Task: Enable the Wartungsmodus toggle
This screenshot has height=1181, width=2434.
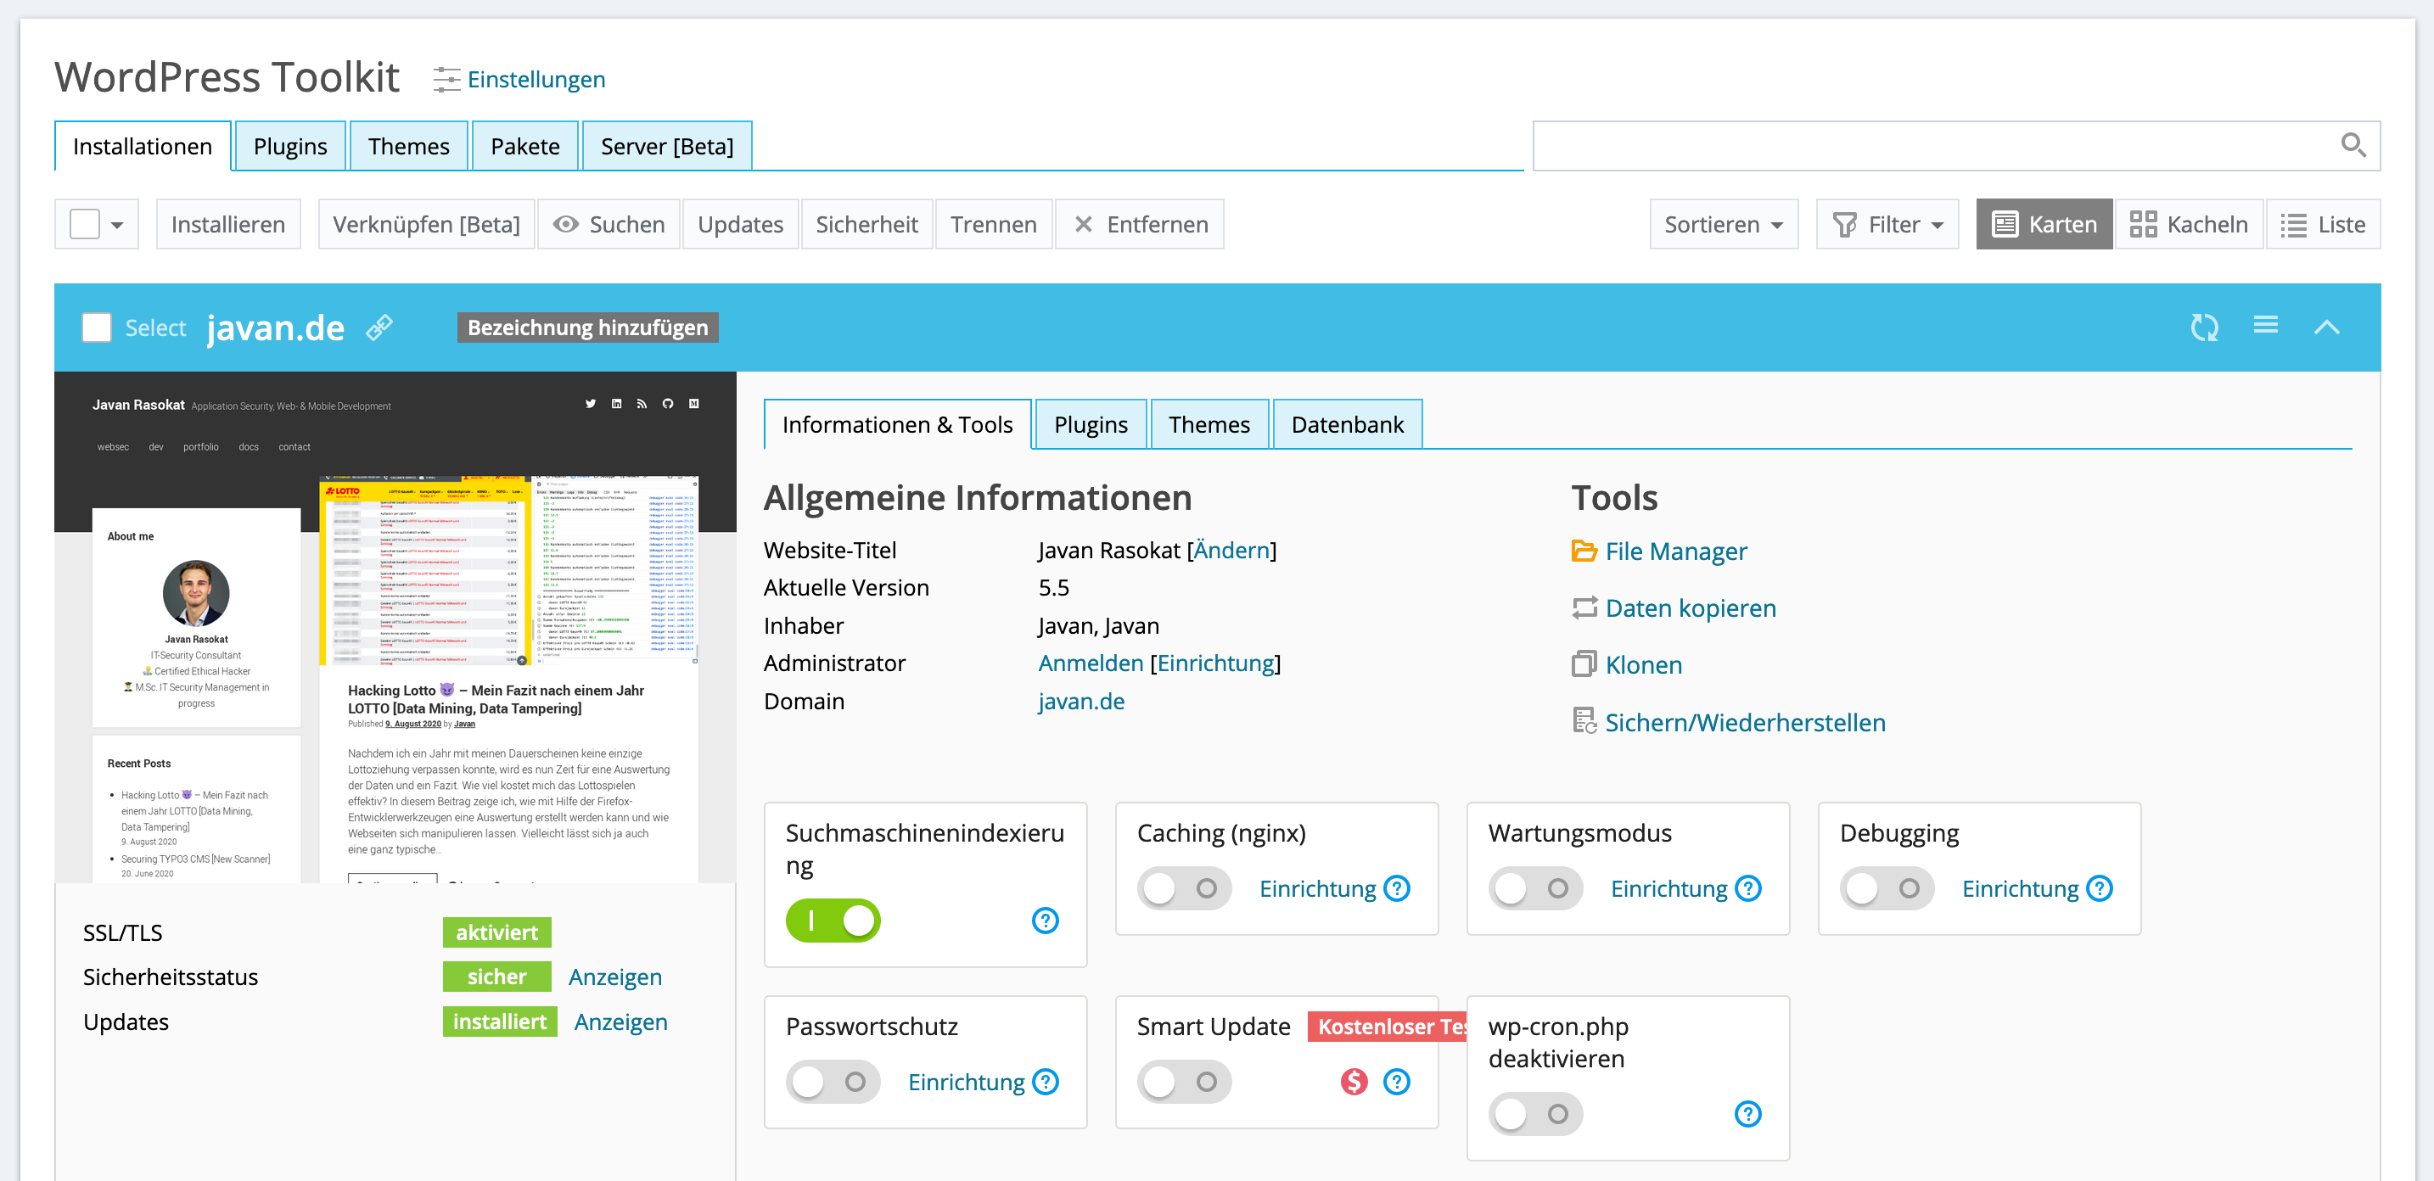Action: coord(1535,888)
